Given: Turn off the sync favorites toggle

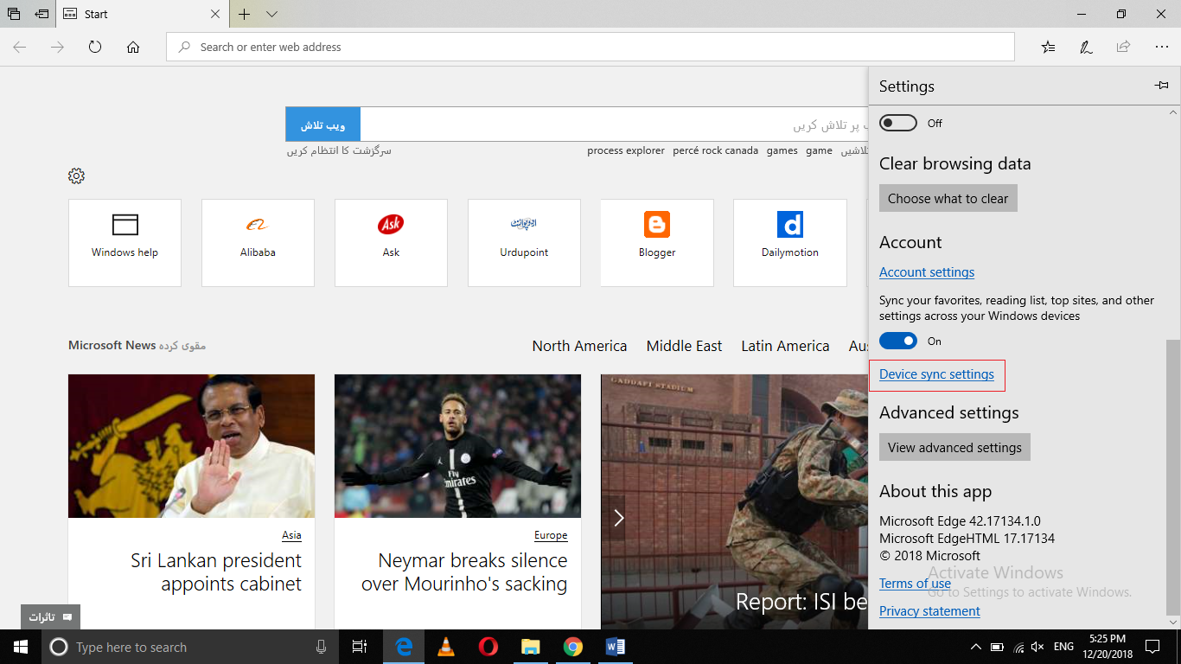Looking at the screenshot, I should 897,341.
